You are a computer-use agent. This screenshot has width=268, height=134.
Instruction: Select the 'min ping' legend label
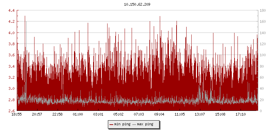tap(122, 124)
